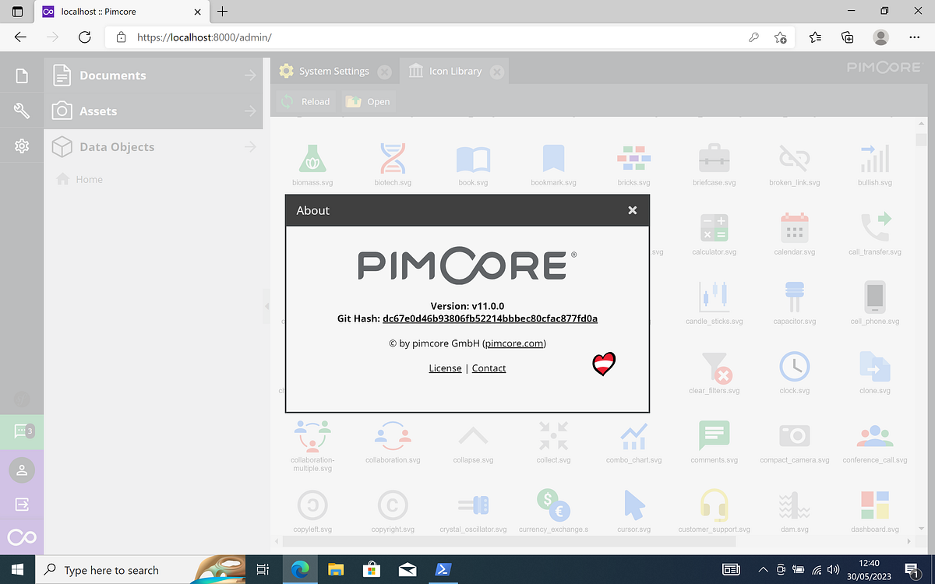Click the user profile icon in sidebar
This screenshot has height=584, width=935.
[21, 470]
